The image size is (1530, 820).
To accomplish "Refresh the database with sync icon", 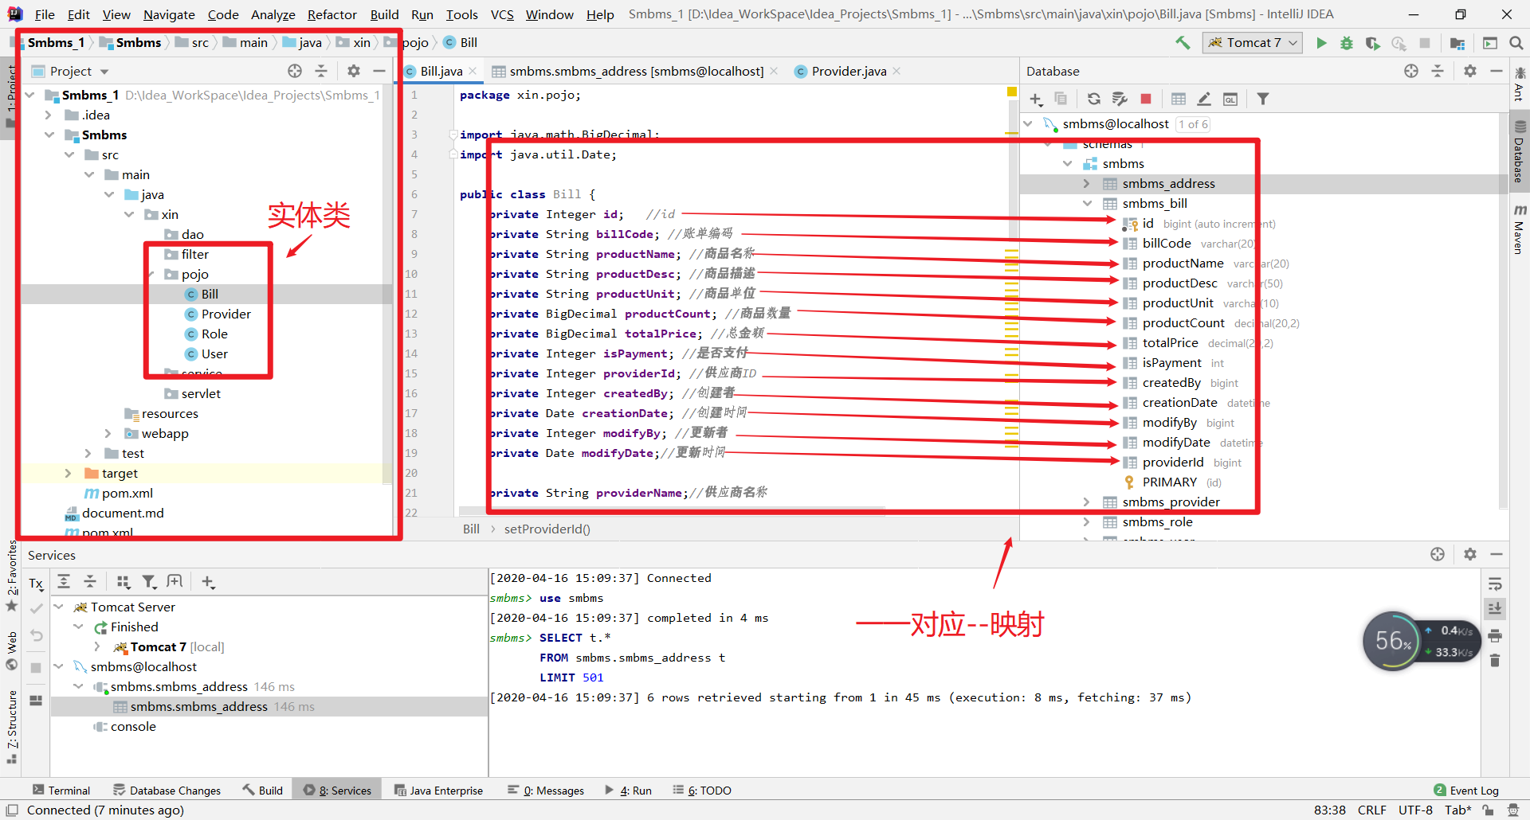I will (1094, 99).
